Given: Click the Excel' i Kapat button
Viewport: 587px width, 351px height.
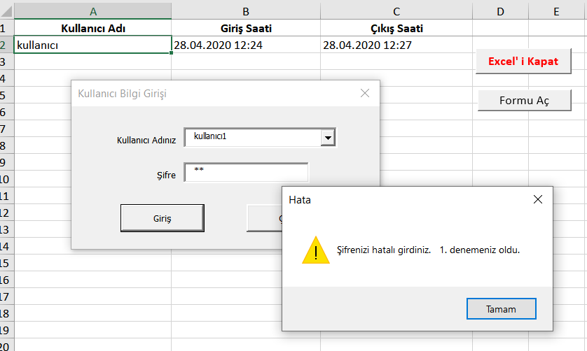Looking at the screenshot, I should click(523, 62).
